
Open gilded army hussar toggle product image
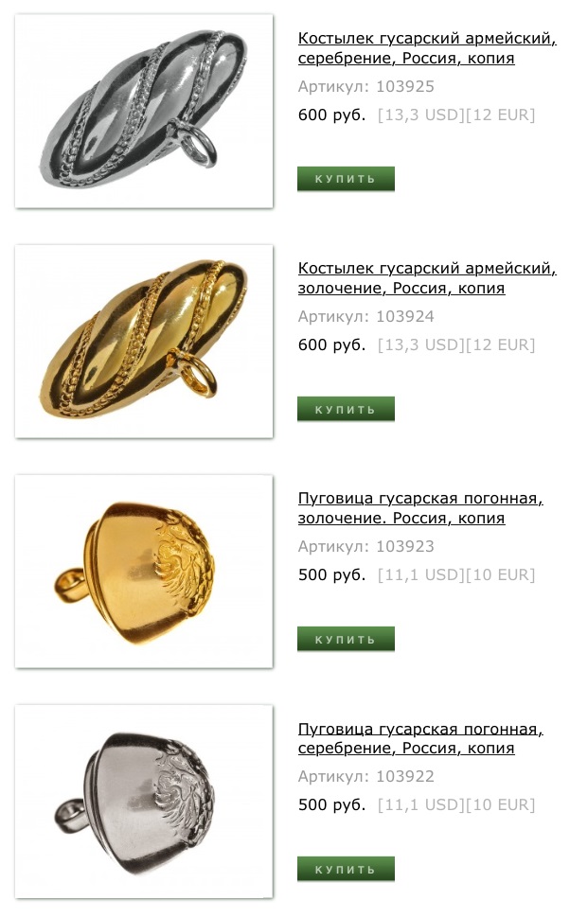coord(144,341)
